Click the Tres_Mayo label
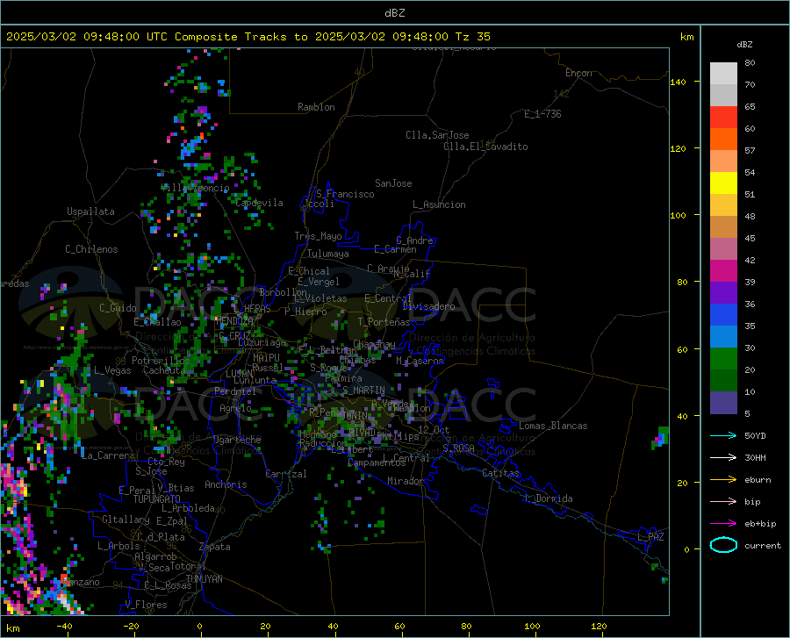 pyautogui.click(x=318, y=236)
